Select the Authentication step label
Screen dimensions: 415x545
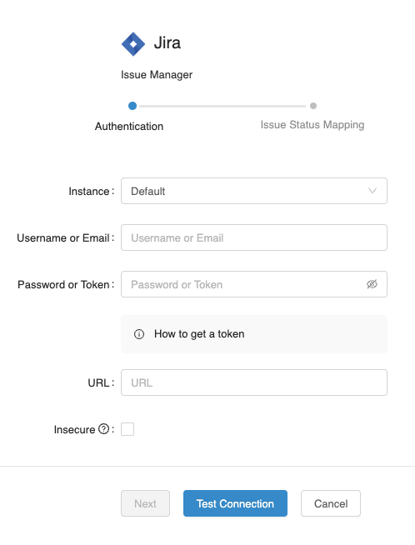click(x=129, y=126)
